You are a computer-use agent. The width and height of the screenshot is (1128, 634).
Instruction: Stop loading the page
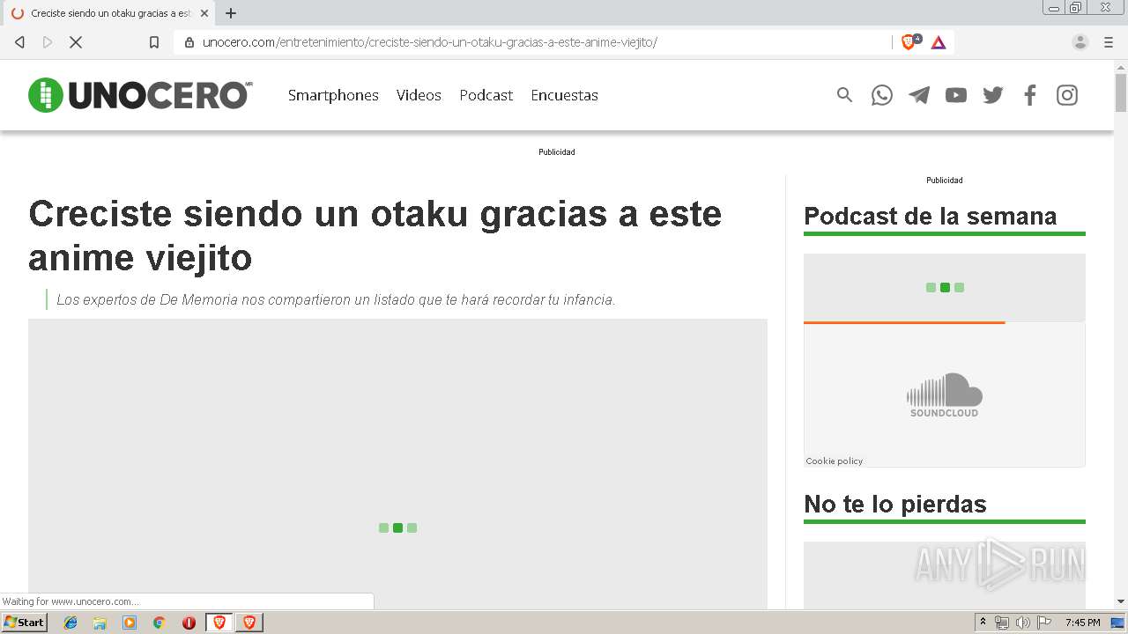point(76,42)
